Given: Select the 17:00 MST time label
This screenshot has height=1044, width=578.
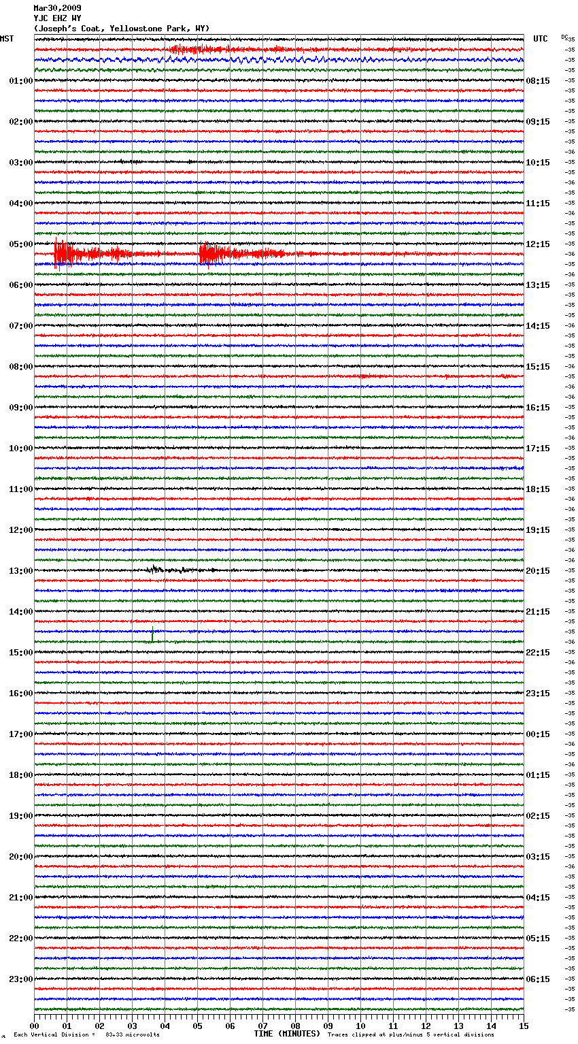Looking at the screenshot, I should (x=21, y=734).
